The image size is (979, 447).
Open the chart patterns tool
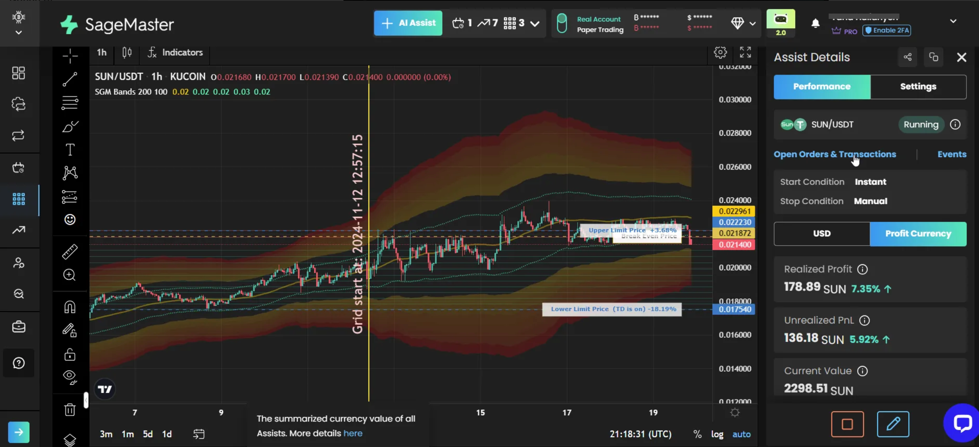point(70,173)
